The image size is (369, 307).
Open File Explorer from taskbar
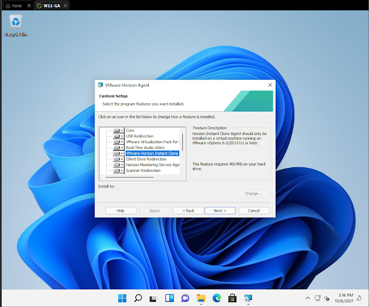pyautogui.click(x=201, y=298)
